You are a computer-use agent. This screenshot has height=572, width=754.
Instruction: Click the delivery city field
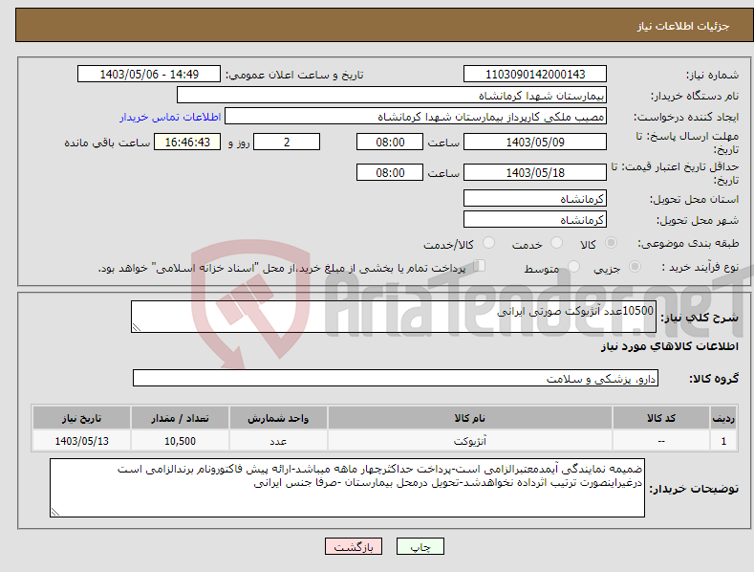point(535,220)
